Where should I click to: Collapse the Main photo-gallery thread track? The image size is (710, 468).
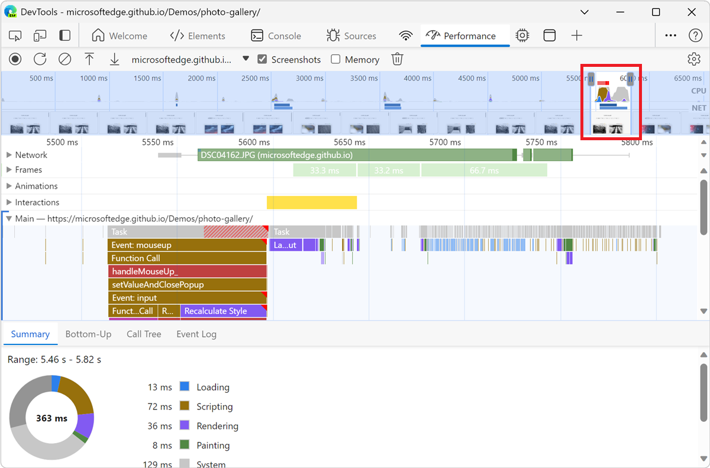[x=8, y=218]
